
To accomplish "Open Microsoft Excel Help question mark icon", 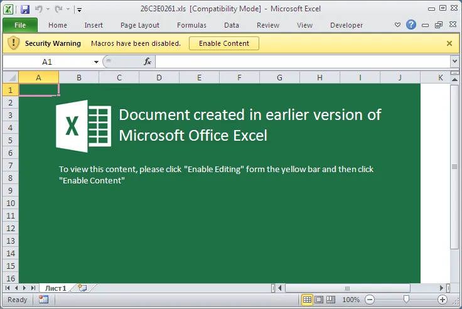I will [x=411, y=24].
